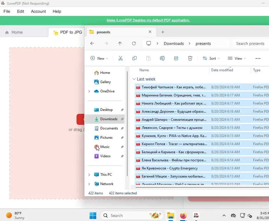Viewport: 269px width, 221px height.
Task: Click the navigation pane vertical scrollbar
Action: 127,124
